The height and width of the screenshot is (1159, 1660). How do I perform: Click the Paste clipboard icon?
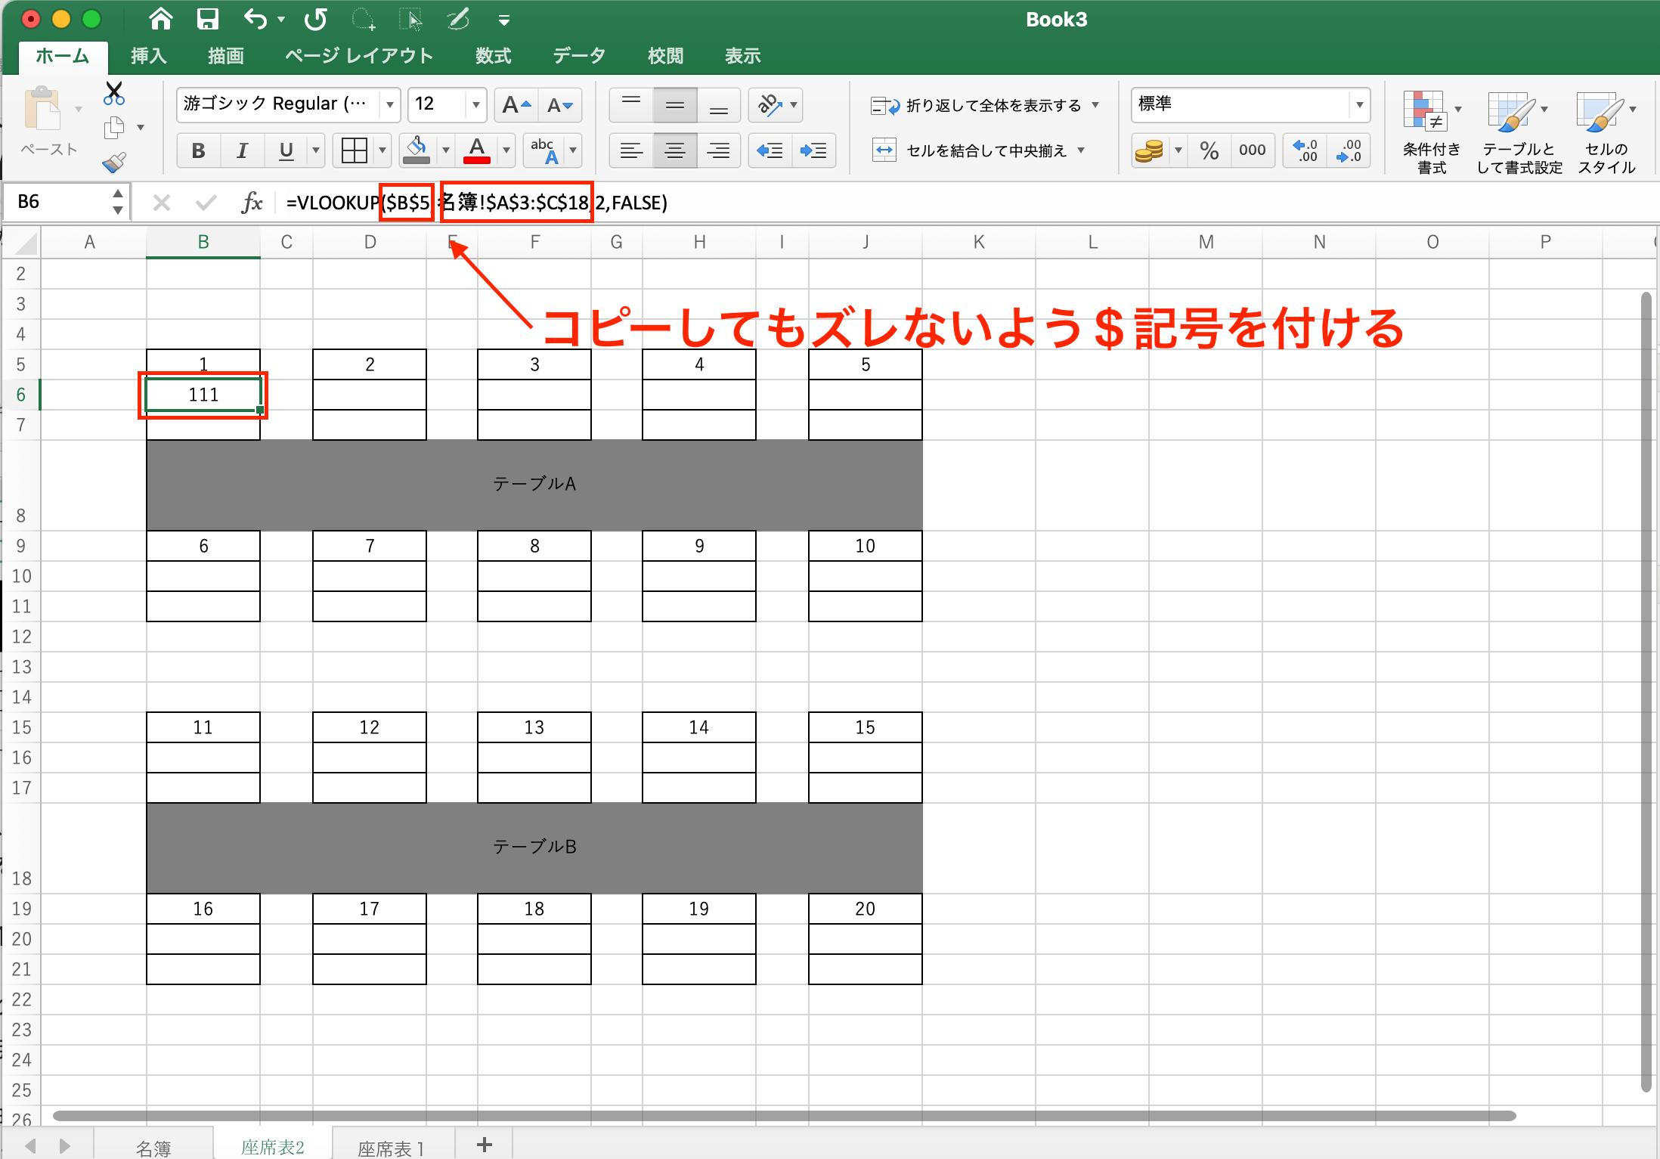click(x=43, y=110)
